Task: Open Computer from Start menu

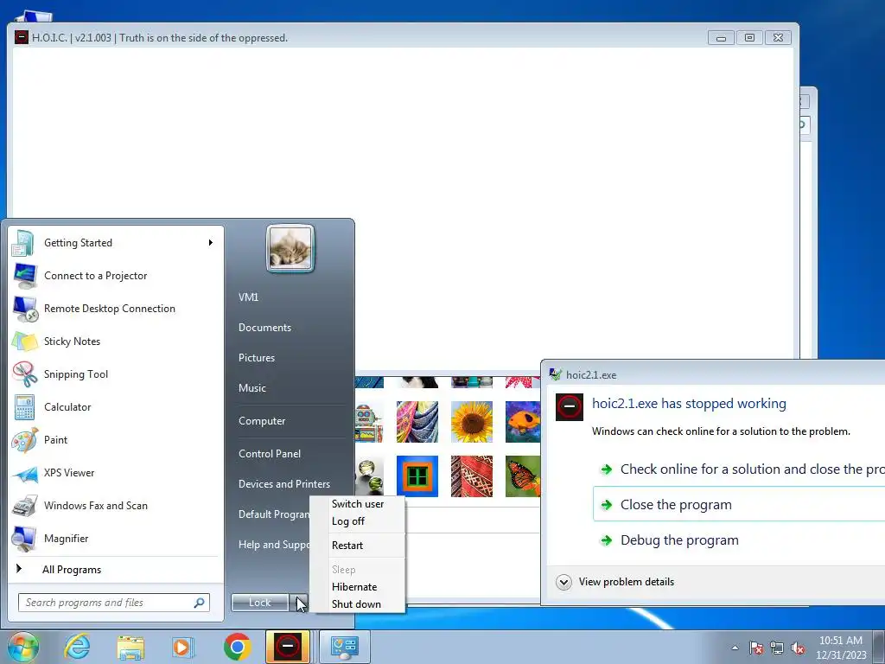Action: pyautogui.click(x=262, y=421)
